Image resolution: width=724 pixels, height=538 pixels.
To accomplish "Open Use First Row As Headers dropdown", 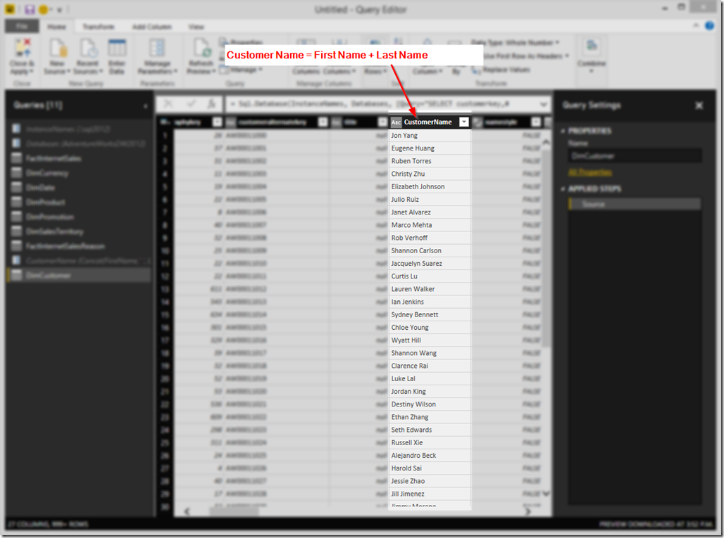I will [526, 56].
